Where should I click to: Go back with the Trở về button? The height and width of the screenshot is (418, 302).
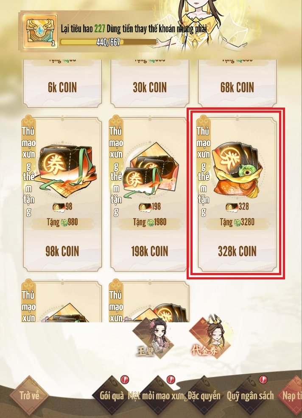pyautogui.click(x=29, y=395)
